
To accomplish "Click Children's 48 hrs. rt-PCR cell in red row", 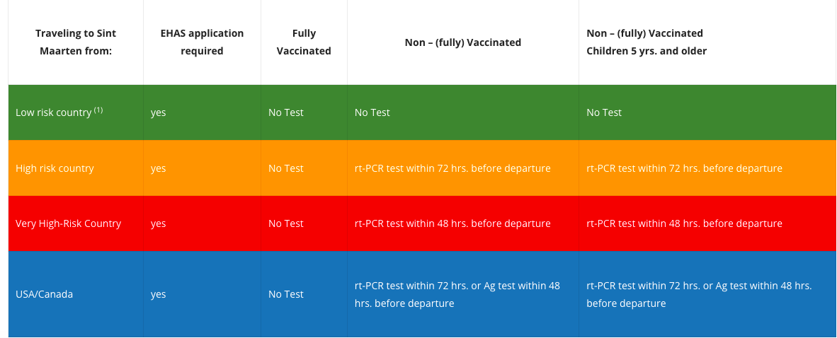I will (x=684, y=223).
